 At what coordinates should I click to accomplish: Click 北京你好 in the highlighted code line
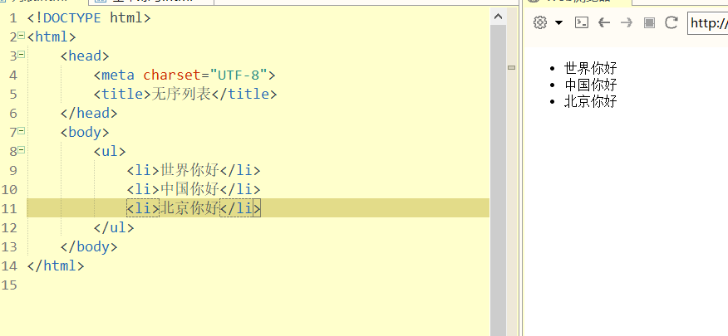(189, 208)
